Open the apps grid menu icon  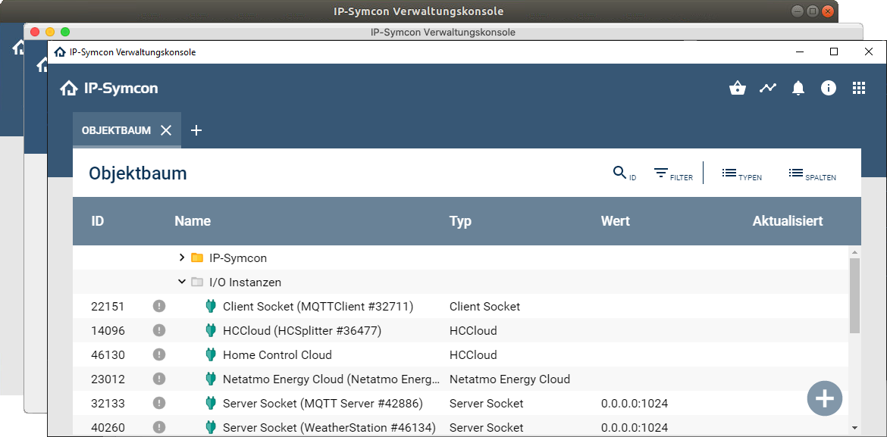(x=859, y=89)
